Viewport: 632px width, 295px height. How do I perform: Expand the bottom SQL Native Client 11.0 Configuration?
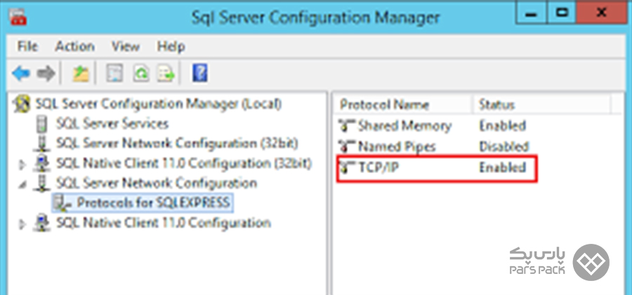tap(22, 224)
